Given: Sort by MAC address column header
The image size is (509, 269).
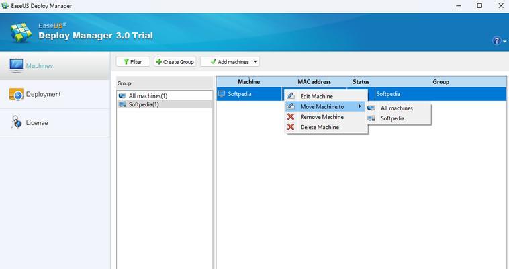Looking at the screenshot, I should [314, 82].
